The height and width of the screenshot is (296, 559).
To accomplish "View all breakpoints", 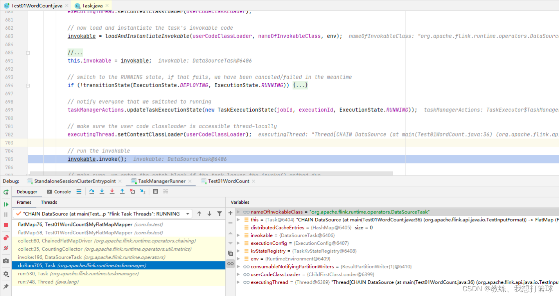I will [6, 238].
